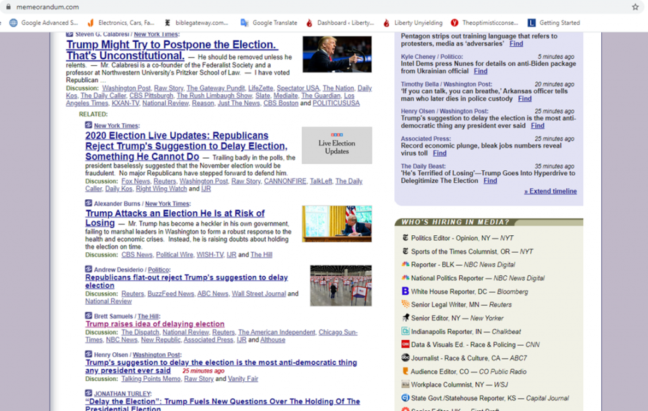
Task: Click New Yorker icon for Senior Editor job
Action: (406, 317)
